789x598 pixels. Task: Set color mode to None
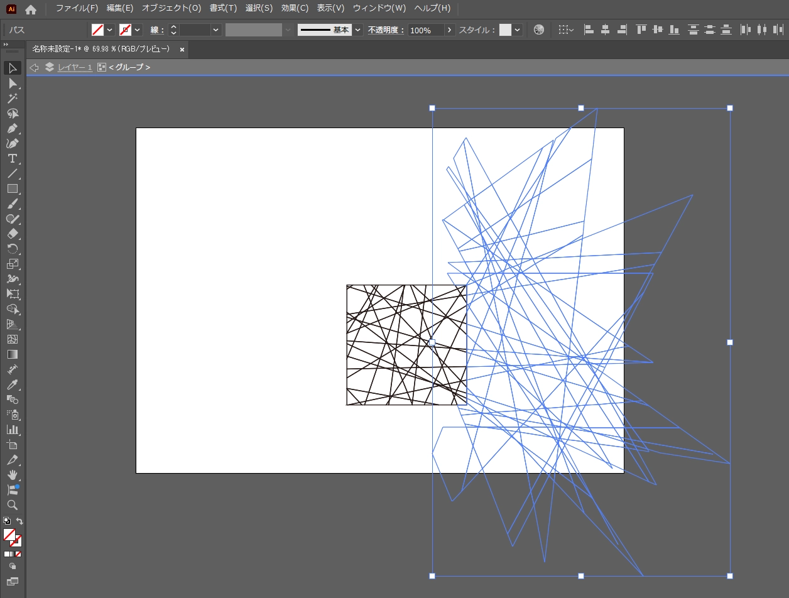[18, 554]
